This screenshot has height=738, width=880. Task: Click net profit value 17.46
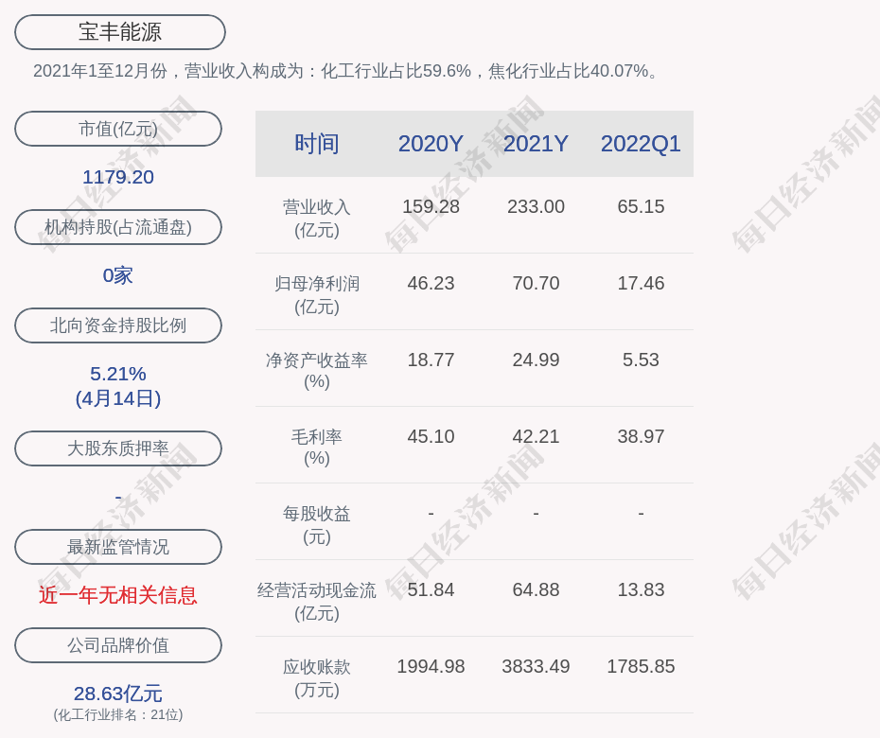click(x=641, y=284)
